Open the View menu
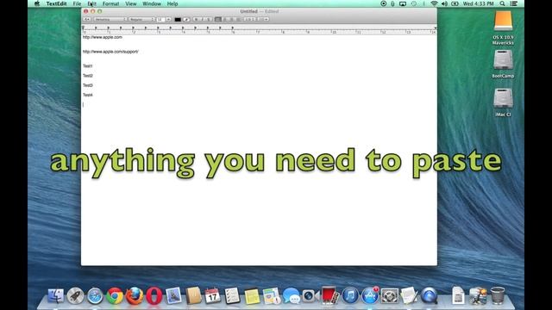552x310 pixels. (130, 3)
